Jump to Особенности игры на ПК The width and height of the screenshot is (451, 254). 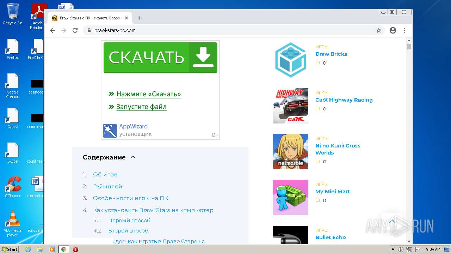tap(131, 198)
